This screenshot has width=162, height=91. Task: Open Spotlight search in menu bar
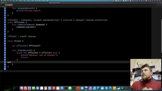tap(149, 1)
